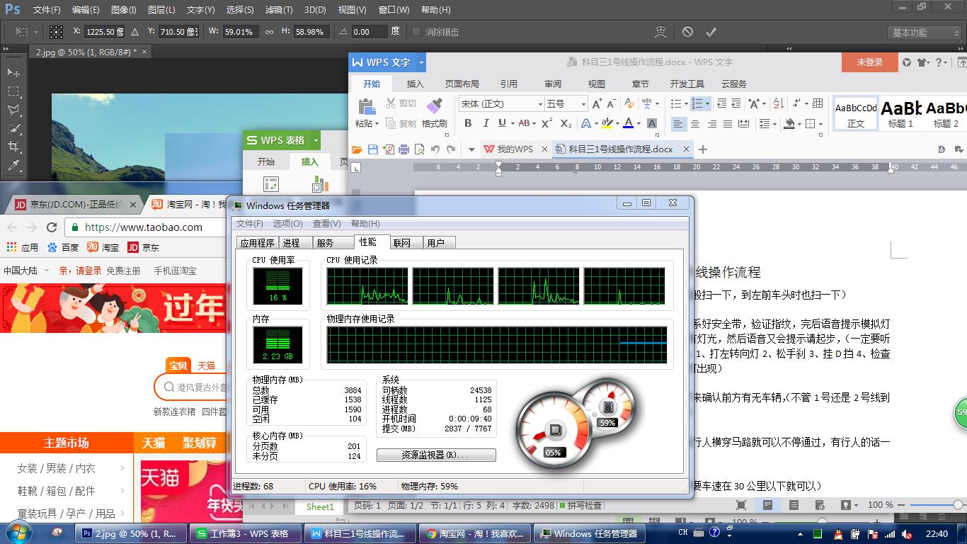This screenshot has width=967, height=544.
Task: Select the Move tool in Photoshop
Action: pos(13,72)
